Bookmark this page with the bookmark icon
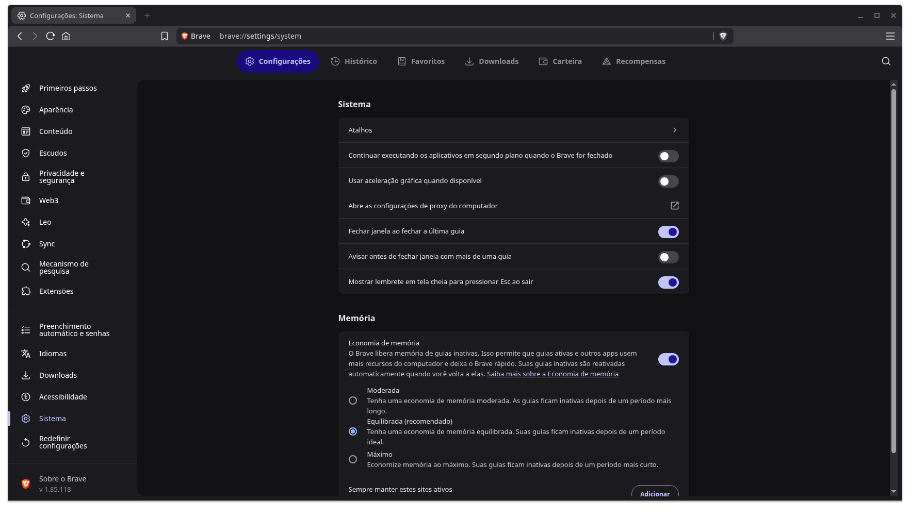910x517 pixels. point(165,36)
